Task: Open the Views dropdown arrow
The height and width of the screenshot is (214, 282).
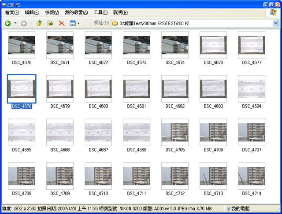Action: (78, 23)
